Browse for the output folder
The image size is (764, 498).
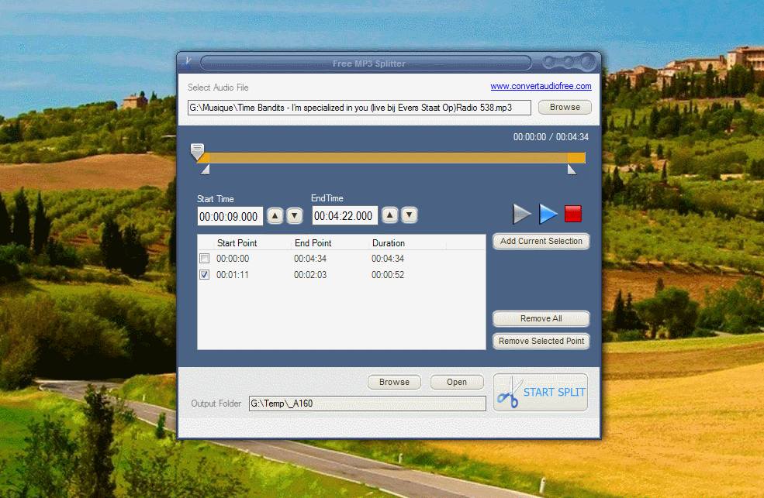(x=394, y=383)
